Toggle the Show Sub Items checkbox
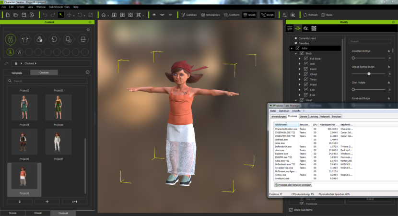 291,210
